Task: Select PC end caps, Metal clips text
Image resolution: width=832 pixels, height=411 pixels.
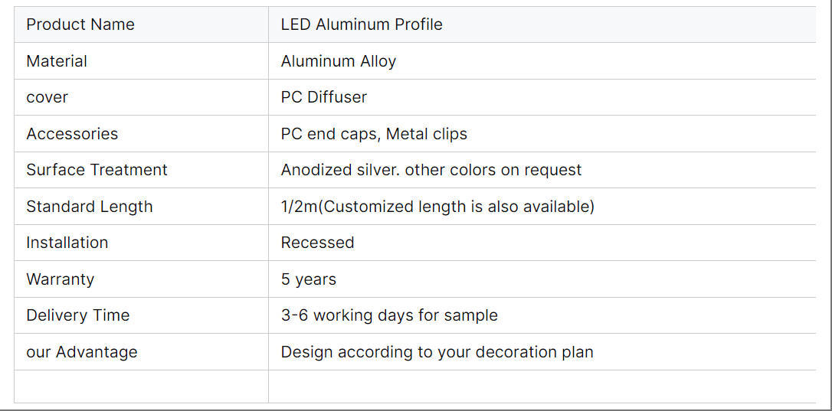Action: point(374,134)
